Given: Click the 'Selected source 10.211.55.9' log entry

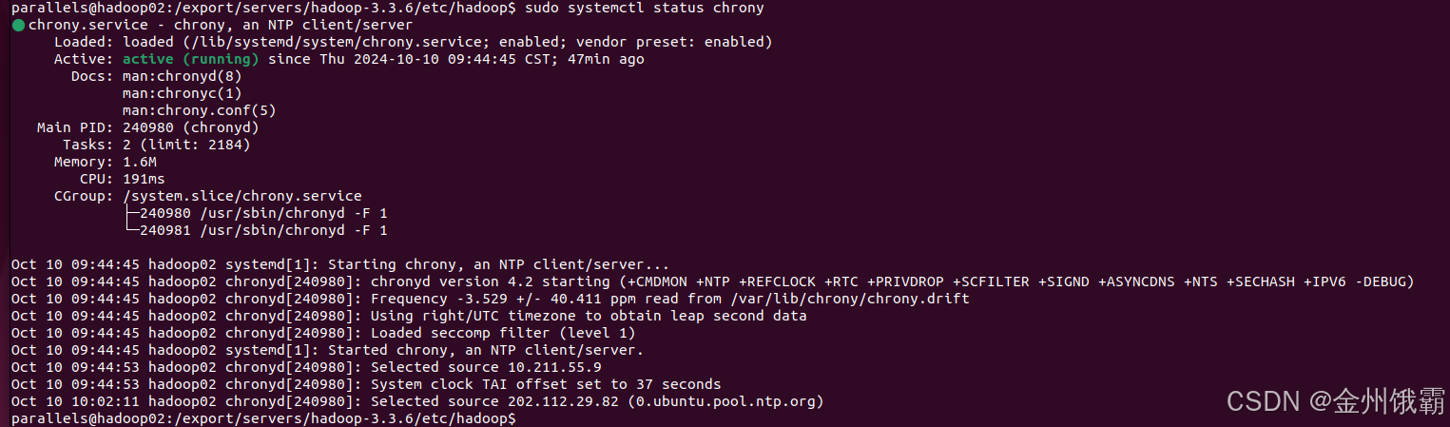Looking at the screenshot, I should pos(486,367).
